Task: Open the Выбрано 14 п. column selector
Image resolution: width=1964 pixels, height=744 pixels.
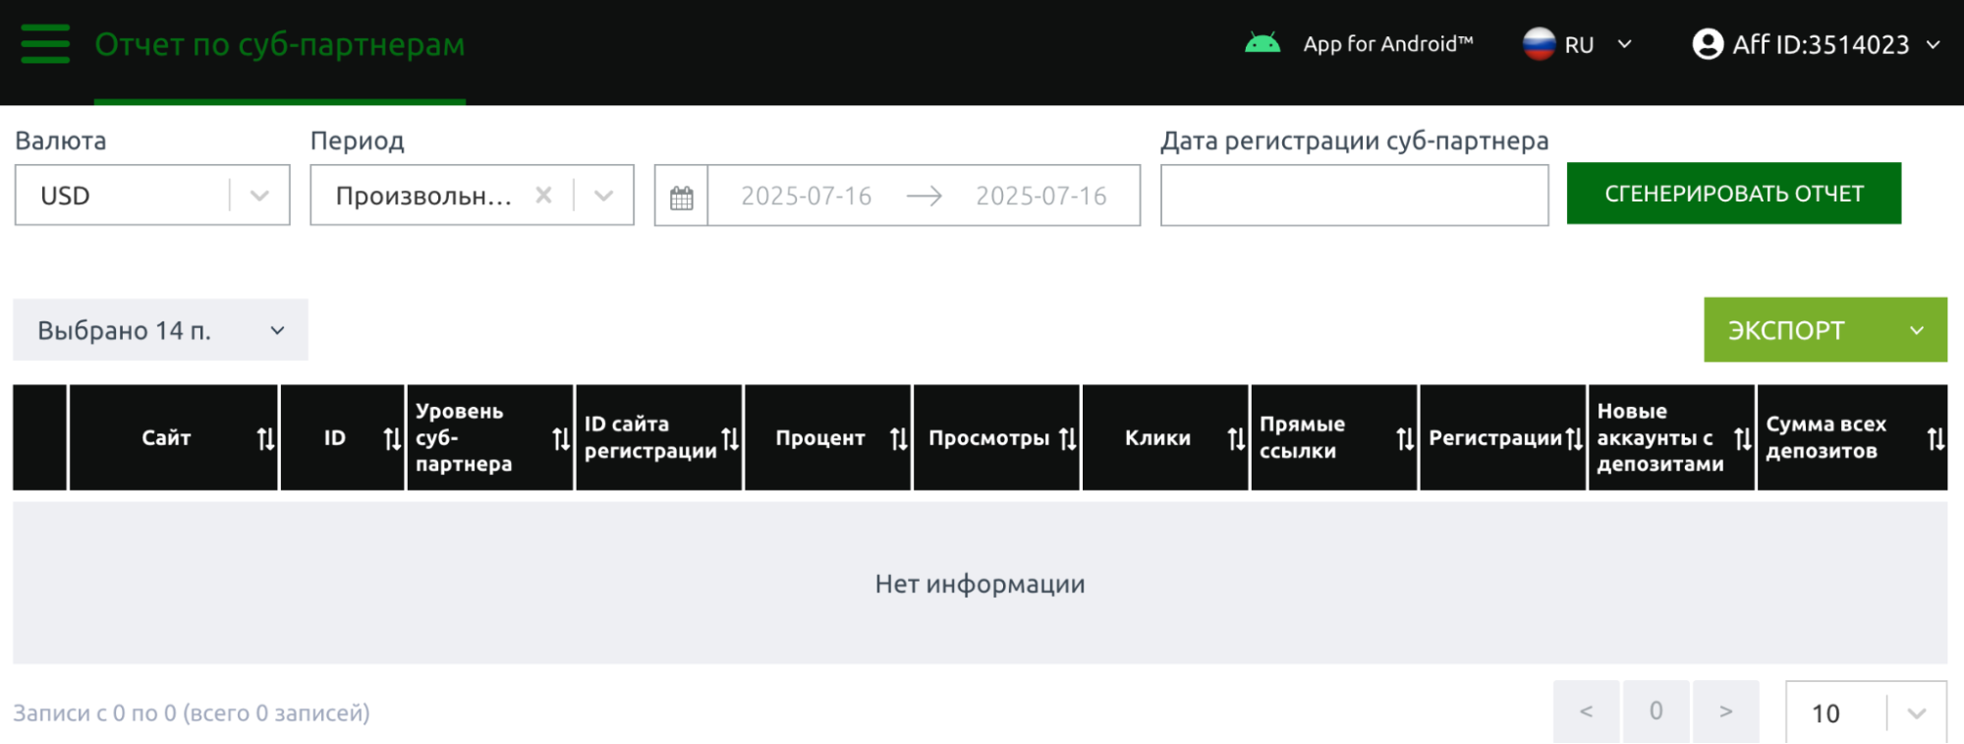Action: point(160,330)
